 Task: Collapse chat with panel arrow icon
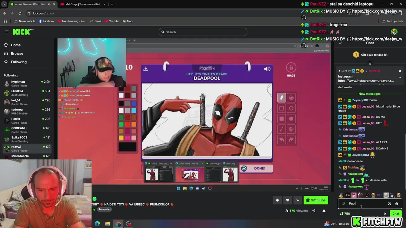click(340, 43)
